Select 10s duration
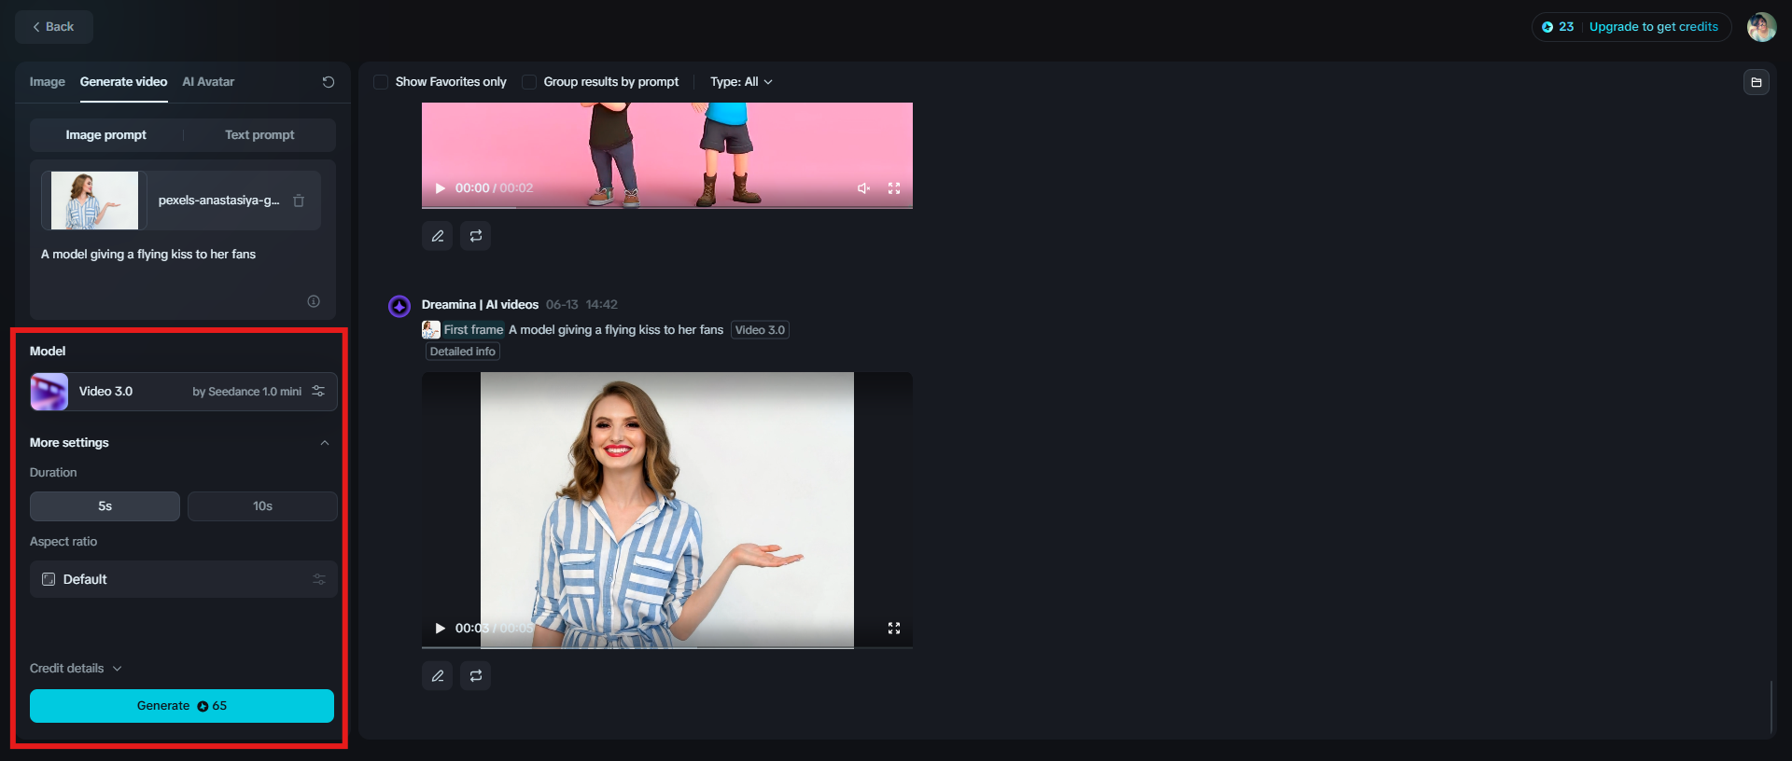This screenshot has height=761, width=1792. 262,506
